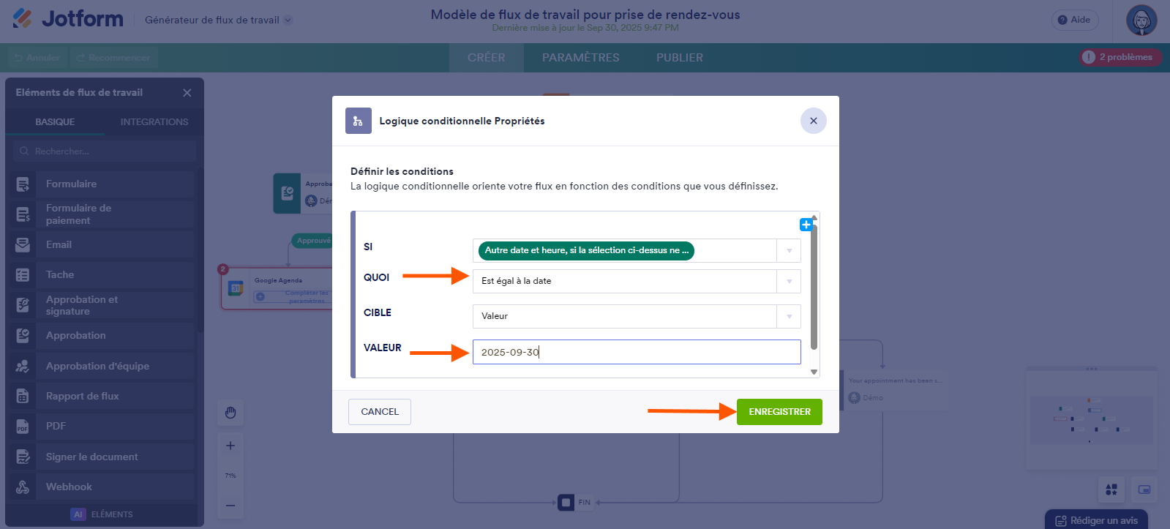Switch to the INTEGRATIONS tab

point(154,122)
